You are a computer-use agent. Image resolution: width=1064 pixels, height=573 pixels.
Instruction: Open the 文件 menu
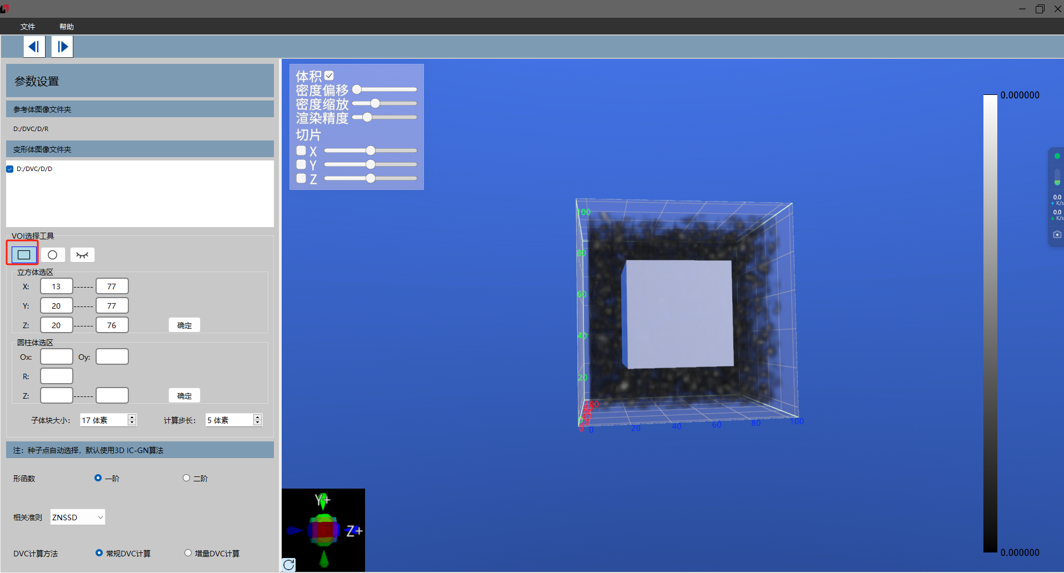28,27
